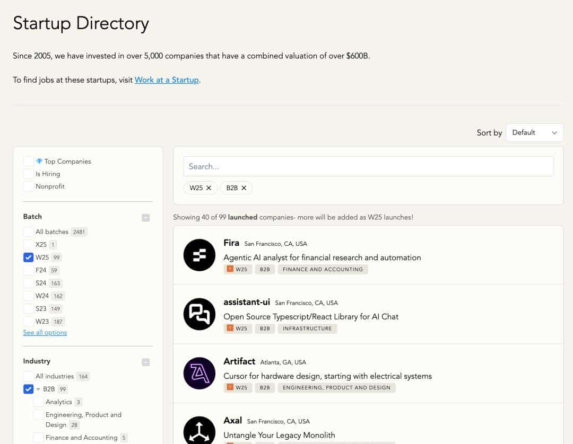
Task: Collapse the B2B subcategory triangle
Action: (x=38, y=389)
